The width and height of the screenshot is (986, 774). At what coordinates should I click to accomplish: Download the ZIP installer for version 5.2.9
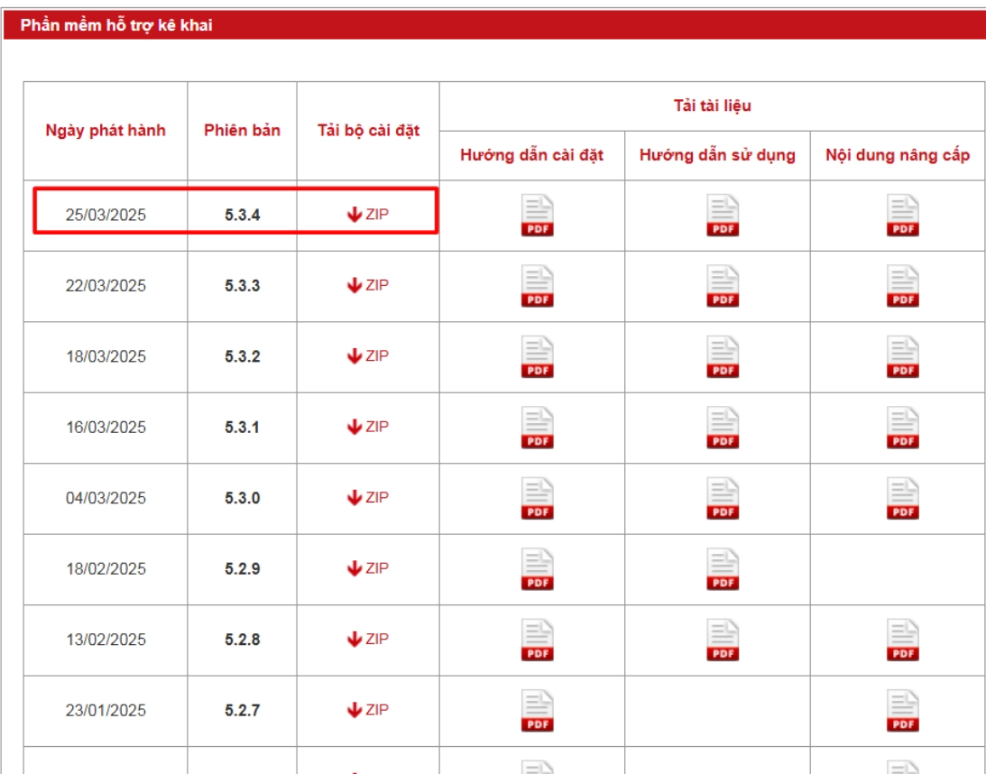pyautogui.click(x=368, y=568)
